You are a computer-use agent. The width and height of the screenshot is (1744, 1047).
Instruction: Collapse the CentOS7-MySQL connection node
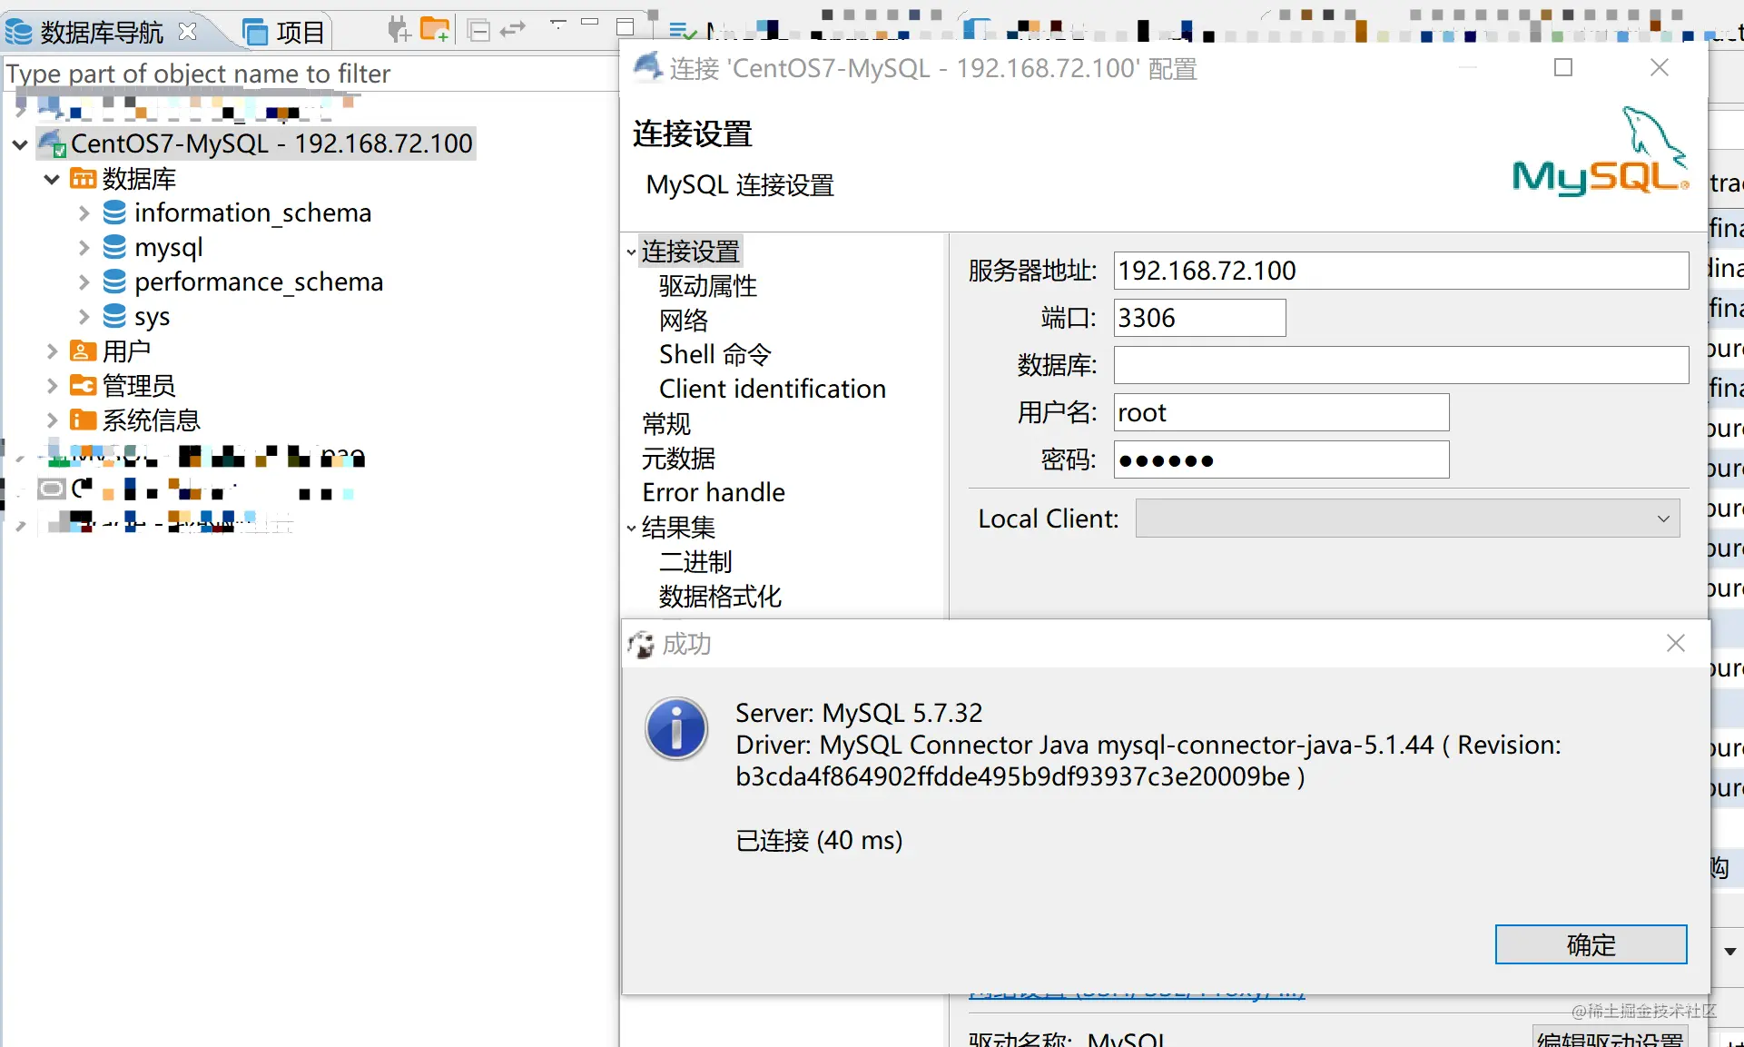point(20,144)
